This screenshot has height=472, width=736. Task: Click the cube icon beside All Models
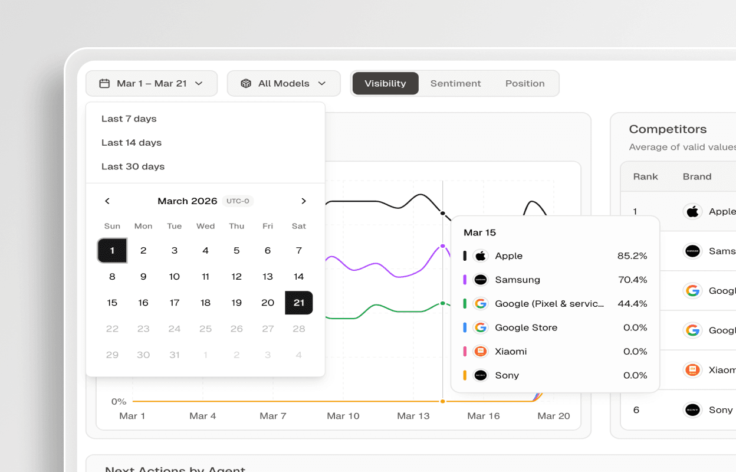click(246, 84)
